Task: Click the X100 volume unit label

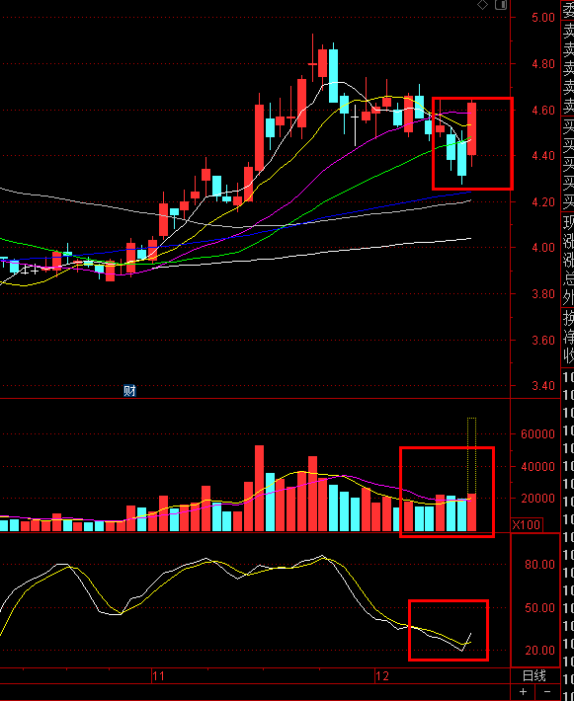Action: [x=527, y=525]
